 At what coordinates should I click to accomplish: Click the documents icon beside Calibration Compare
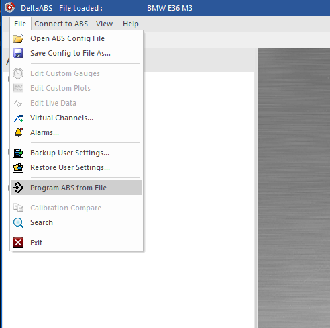(x=18, y=208)
